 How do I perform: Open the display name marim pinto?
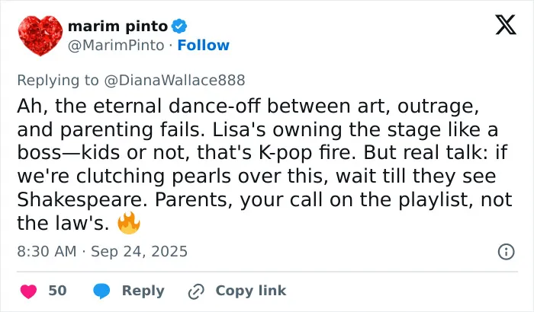click(x=117, y=26)
